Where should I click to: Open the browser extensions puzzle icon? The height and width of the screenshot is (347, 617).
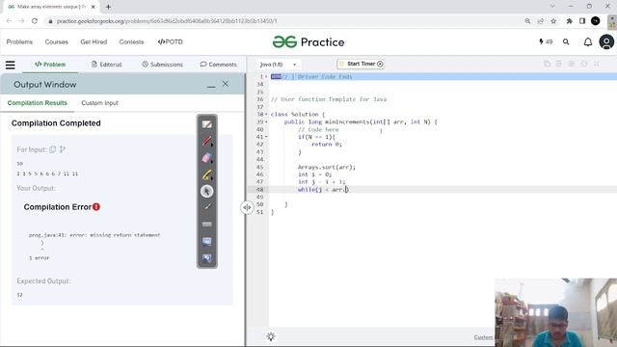(569, 21)
